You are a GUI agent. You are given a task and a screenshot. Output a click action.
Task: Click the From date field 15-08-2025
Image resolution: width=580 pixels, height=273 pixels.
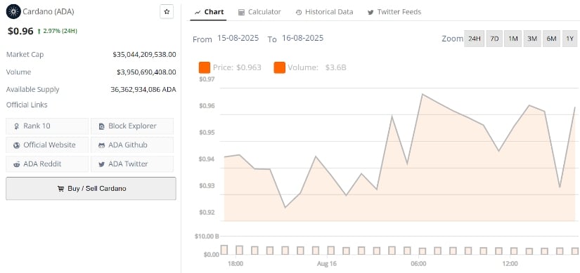click(x=238, y=38)
